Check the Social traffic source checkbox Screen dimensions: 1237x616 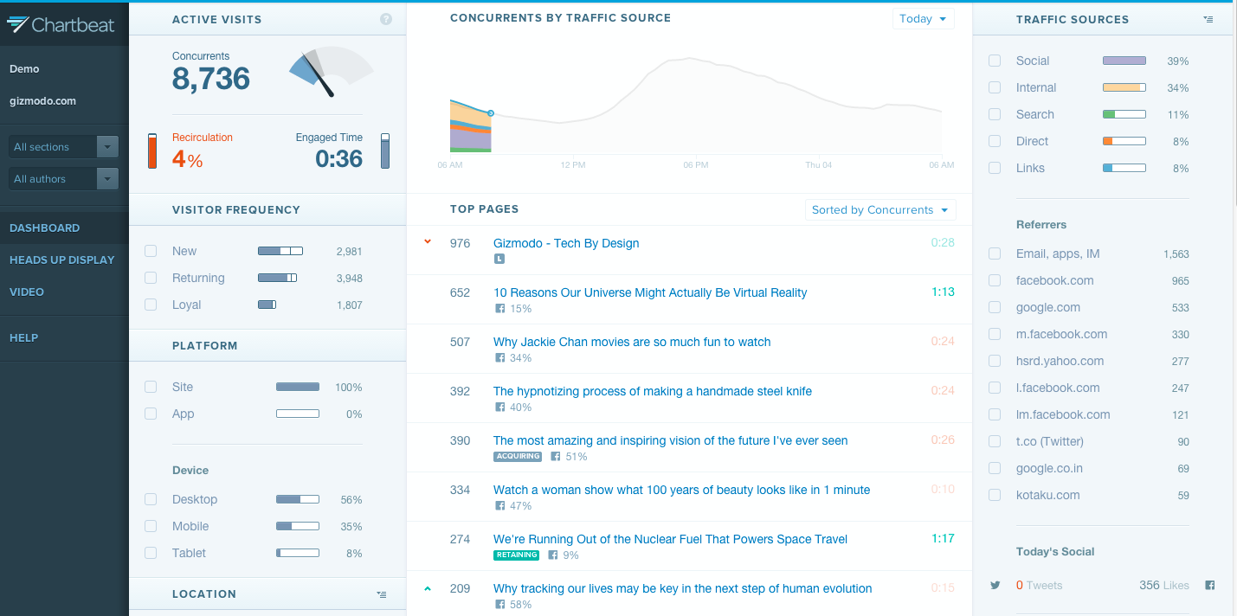point(995,61)
